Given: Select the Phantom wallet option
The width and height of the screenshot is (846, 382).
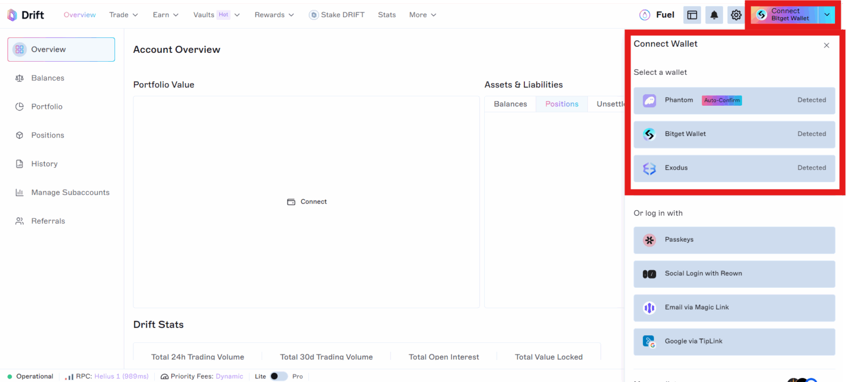Looking at the screenshot, I should click(x=734, y=100).
